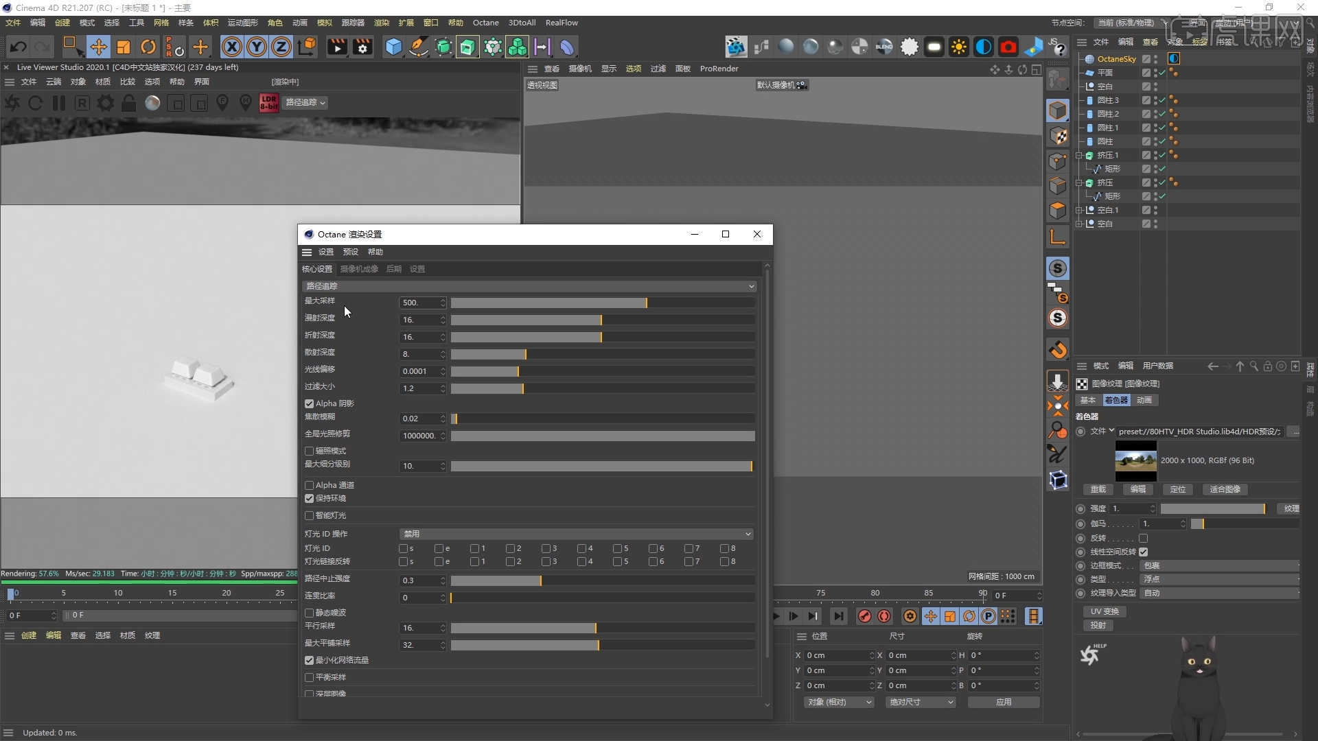
Task: Open the 纹理导入类型 自动 dropdown
Action: pos(1220,593)
